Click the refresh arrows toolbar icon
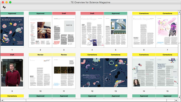This screenshot has width=181, height=102. click(4, 7)
